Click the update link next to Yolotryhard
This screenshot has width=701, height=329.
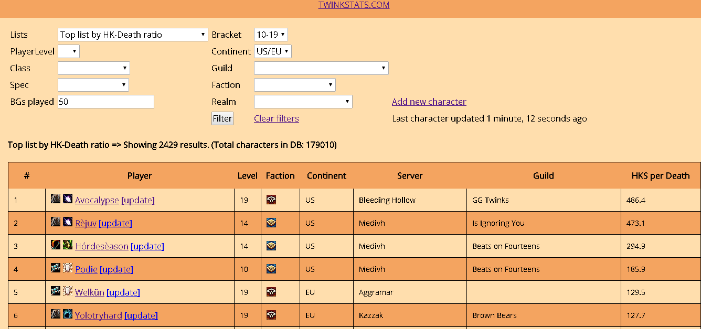click(x=141, y=315)
